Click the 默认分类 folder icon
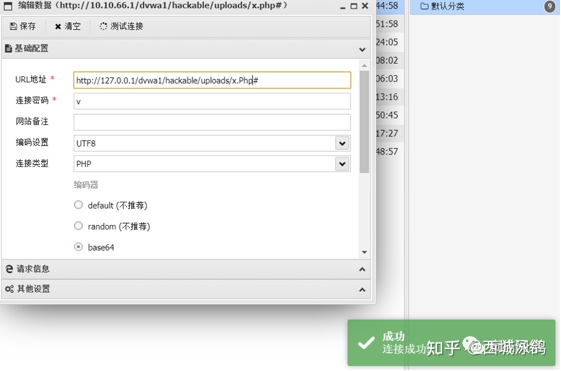This screenshot has height=371, width=561. point(424,6)
